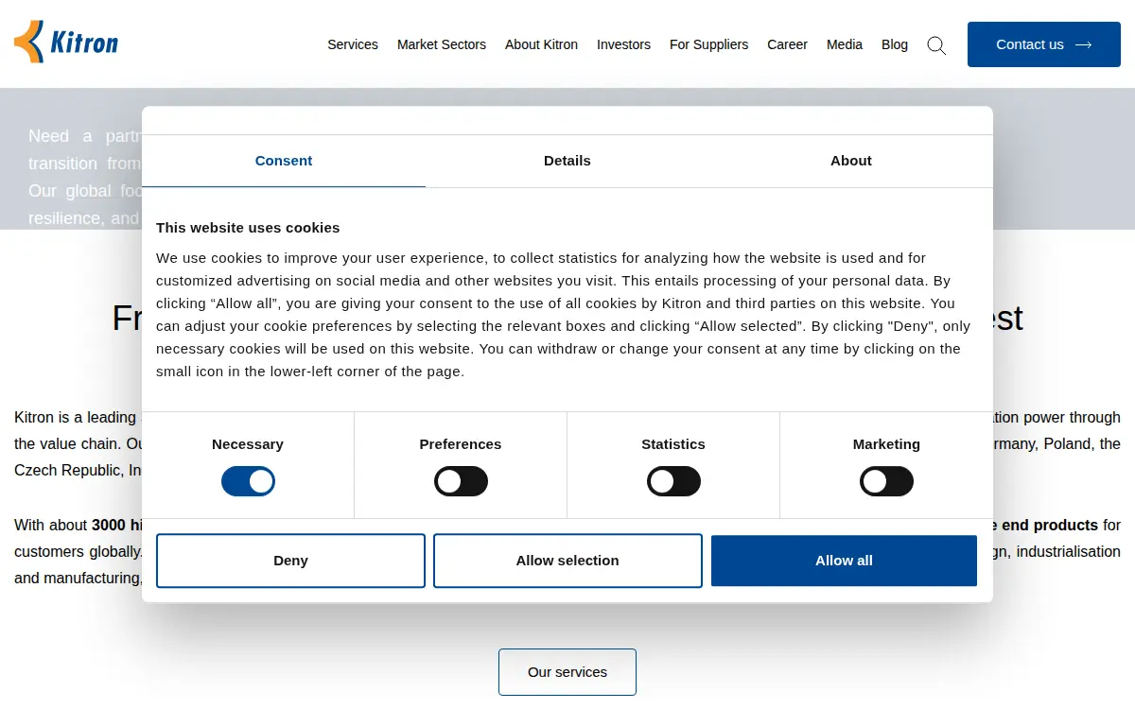Screen dimensions: 1135x709
Task: Go to About Kitron
Action: point(541,44)
